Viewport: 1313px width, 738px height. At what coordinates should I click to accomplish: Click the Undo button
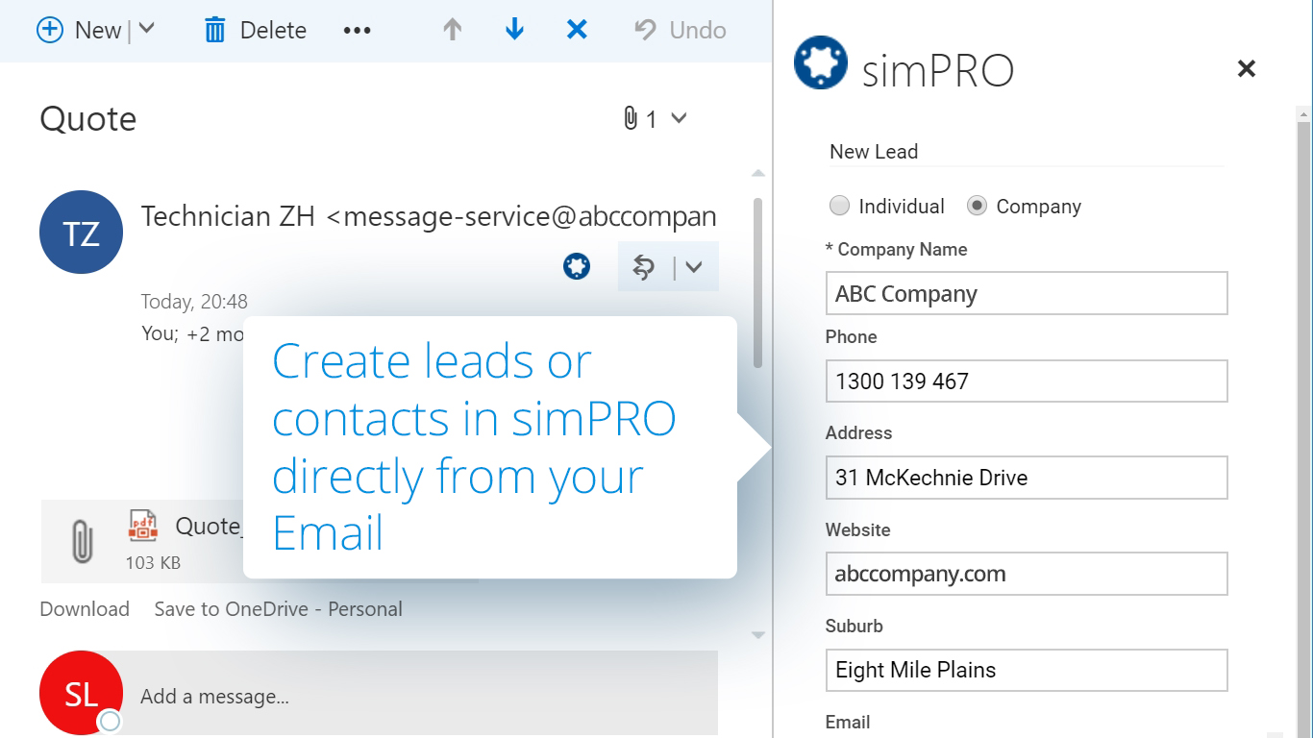point(681,30)
